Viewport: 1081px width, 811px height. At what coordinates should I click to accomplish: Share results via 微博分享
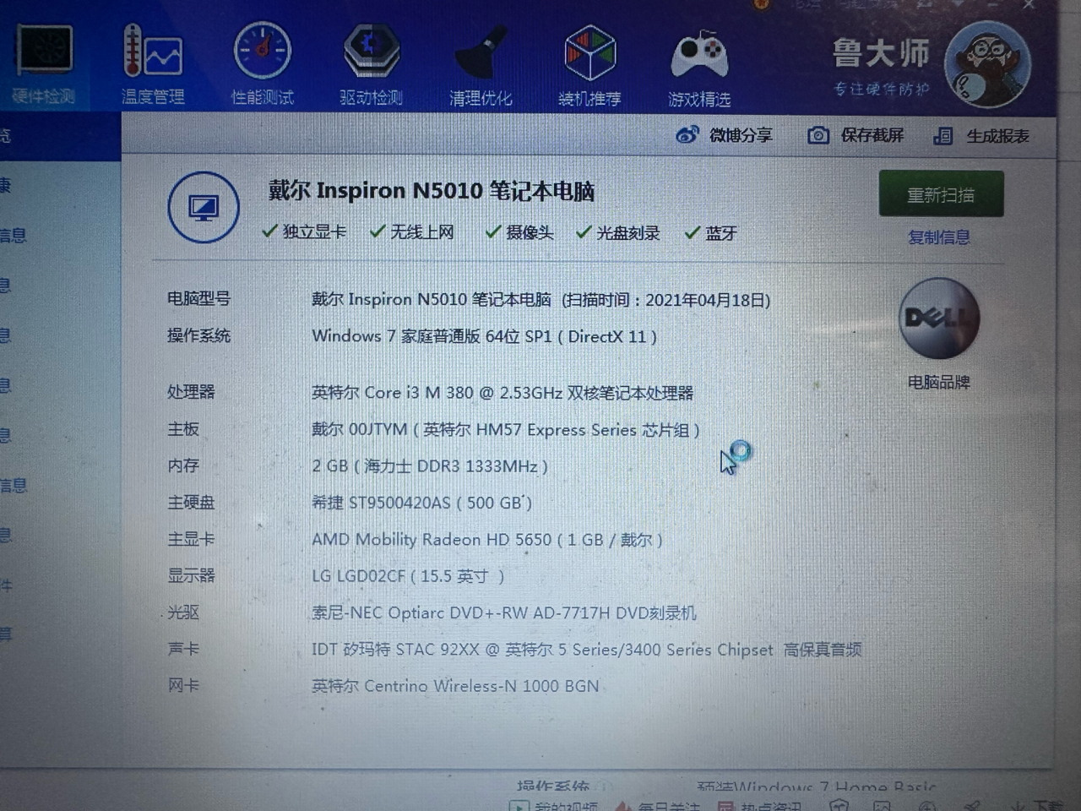tap(727, 134)
